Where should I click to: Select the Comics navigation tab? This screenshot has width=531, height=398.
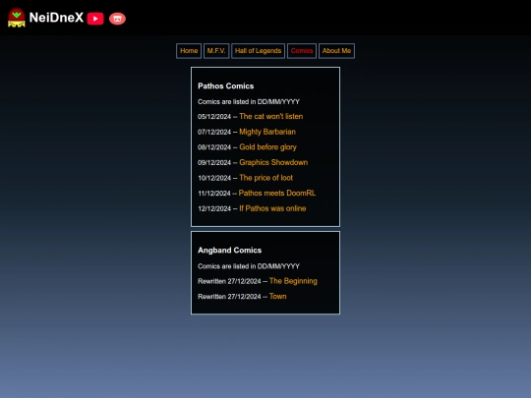[302, 51]
